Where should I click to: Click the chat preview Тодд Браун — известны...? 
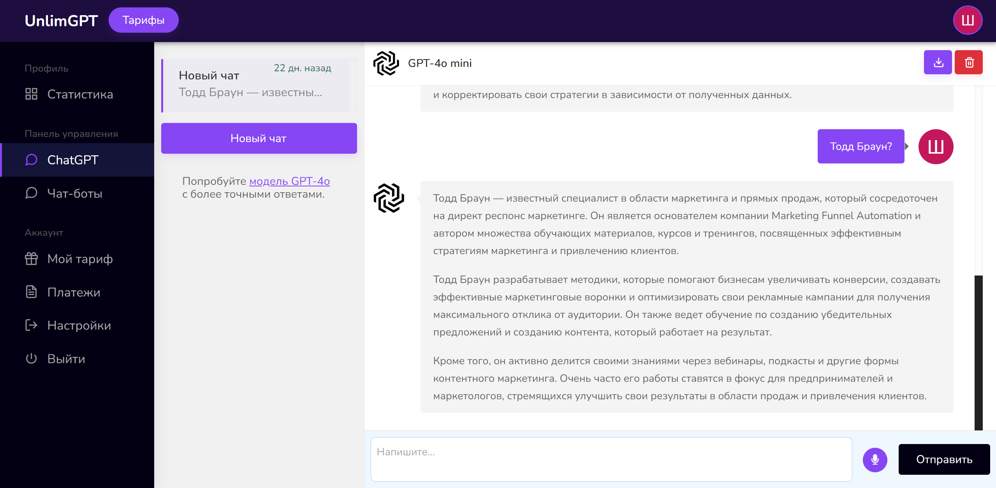[x=250, y=92]
